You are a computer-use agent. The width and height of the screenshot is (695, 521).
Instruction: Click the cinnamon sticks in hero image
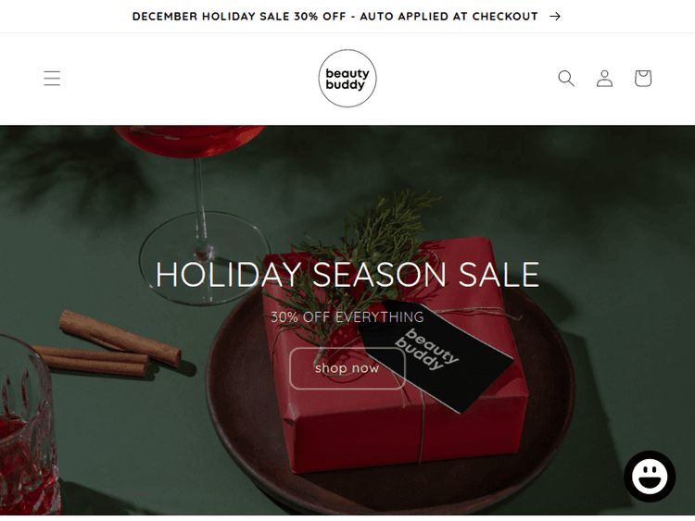pyautogui.click(x=108, y=345)
